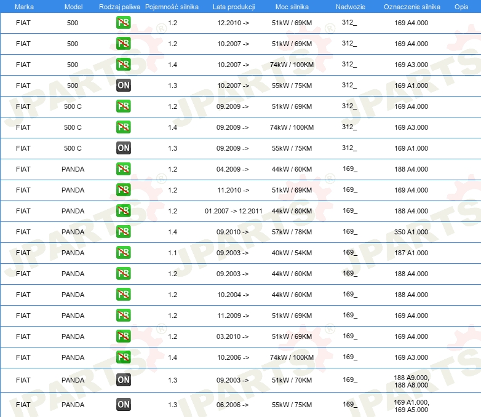Viewport: 481px width, 417px height.
Task: Click petrol icon in 500 C 1.4 row
Action: coord(123,127)
